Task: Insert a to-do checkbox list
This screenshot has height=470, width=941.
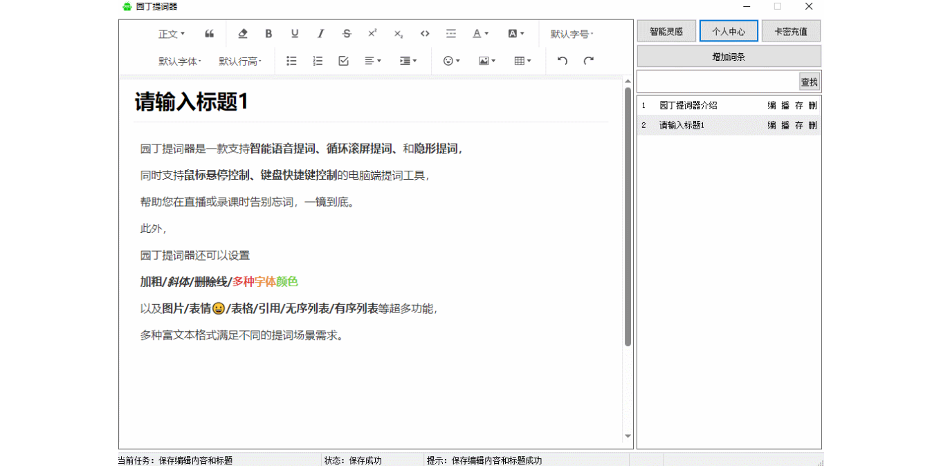Action: click(x=343, y=61)
